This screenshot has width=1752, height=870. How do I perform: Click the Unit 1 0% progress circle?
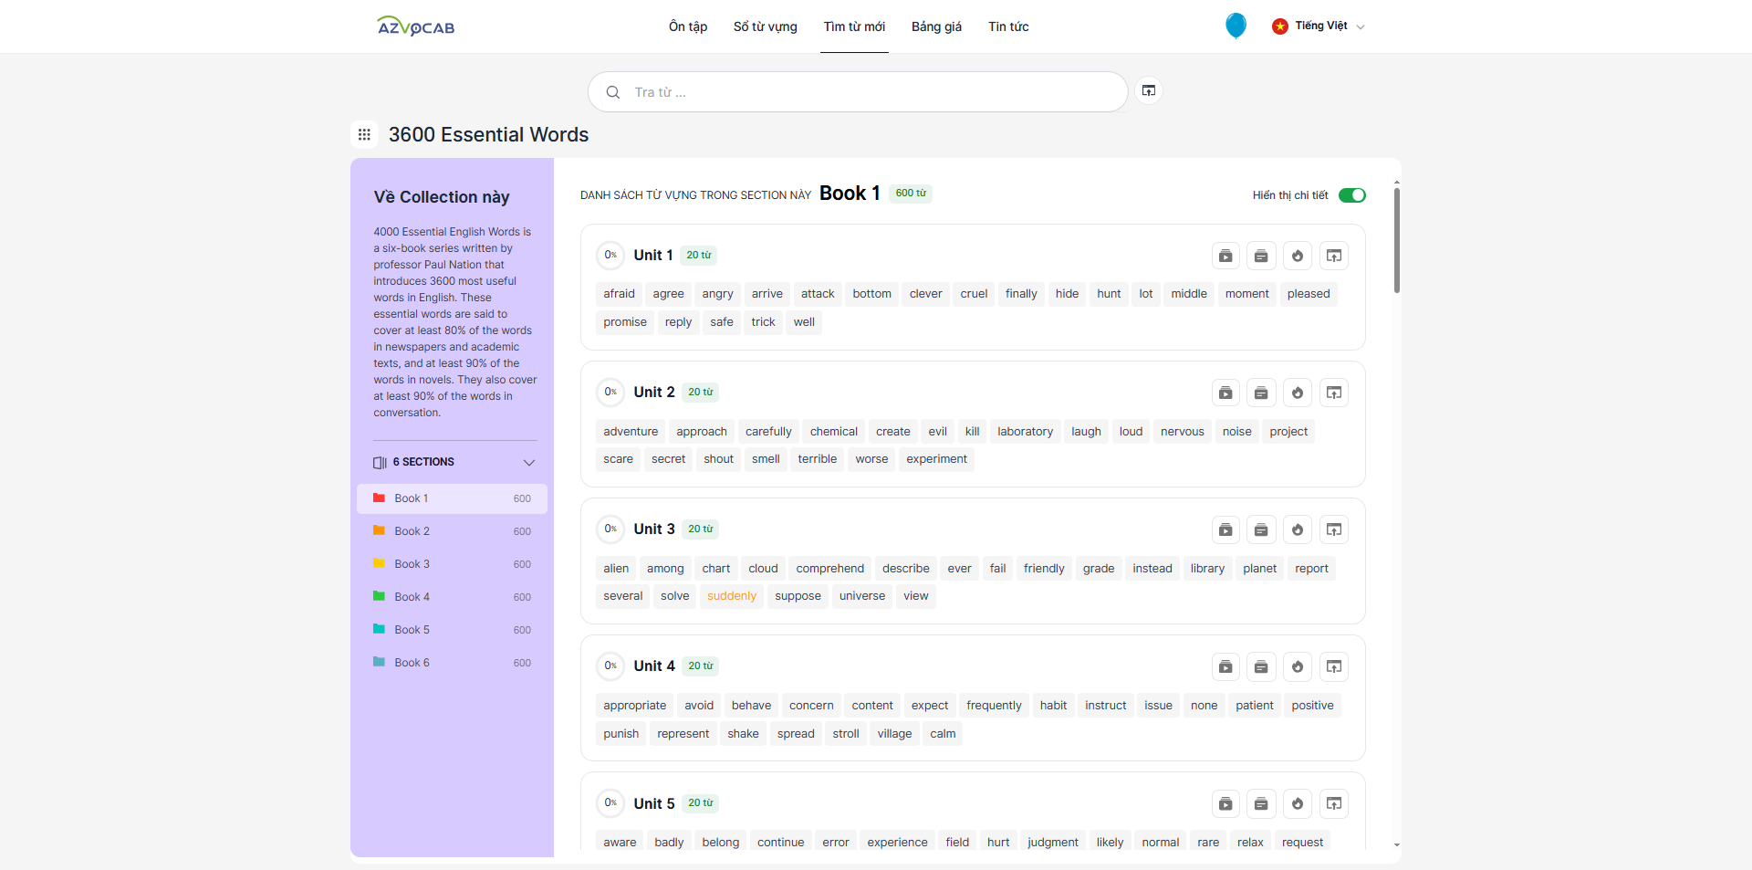point(610,256)
